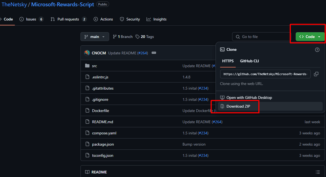This screenshot has height=177, width=326.
Task: Open pull request #264 in latest commit
Action: tap(143, 53)
